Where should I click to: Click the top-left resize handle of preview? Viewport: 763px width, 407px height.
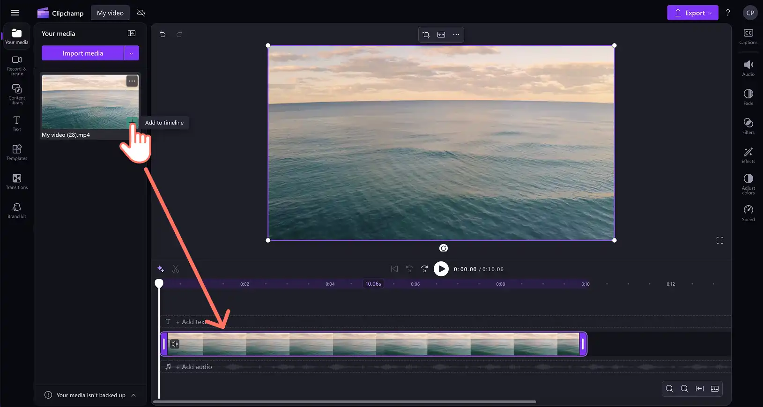(268, 45)
